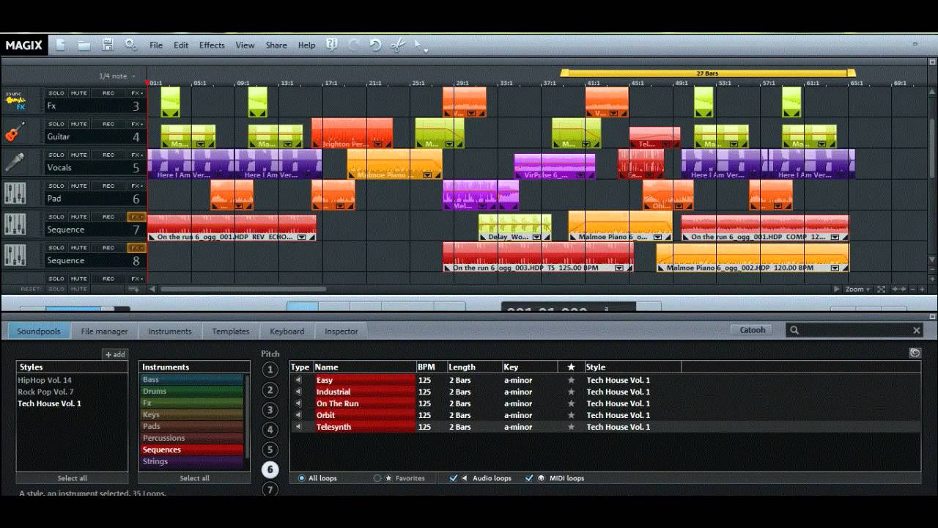Select the scissors cut tool
This screenshot has width=938, height=528.
[398, 45]
